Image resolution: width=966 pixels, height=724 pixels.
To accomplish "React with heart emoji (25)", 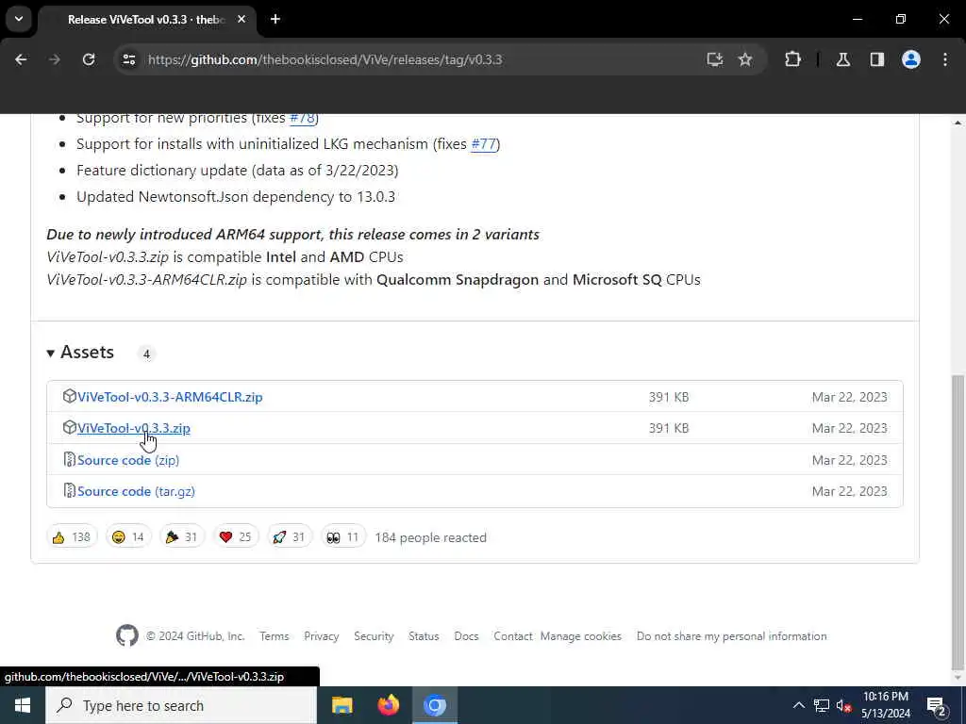I will coord(235,537).
